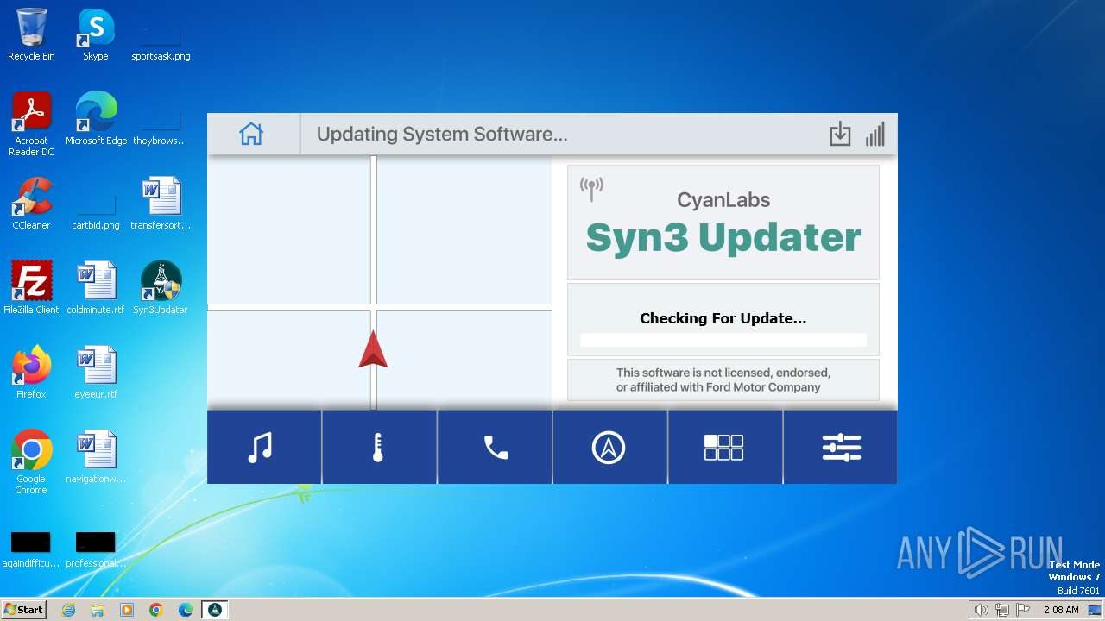Screen dimensions: 1105x621
Task: Select the thermometer climate tile
Action: [379, 447]
